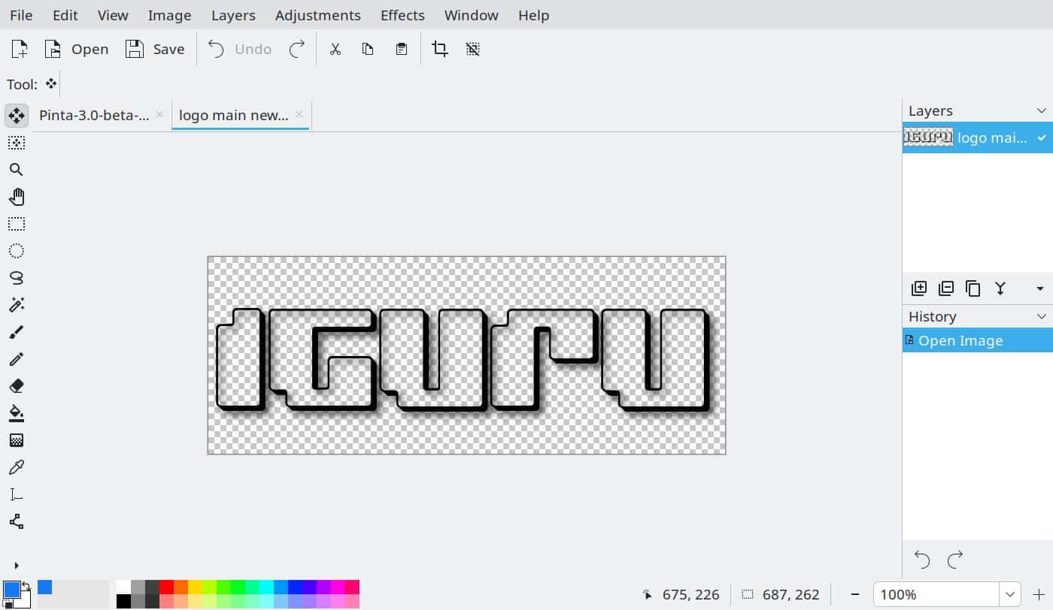Viewport: 1053px width, 610px height.
Task: Pick the Color Picker eyedropper tool
Action: (x=17, y=467)
